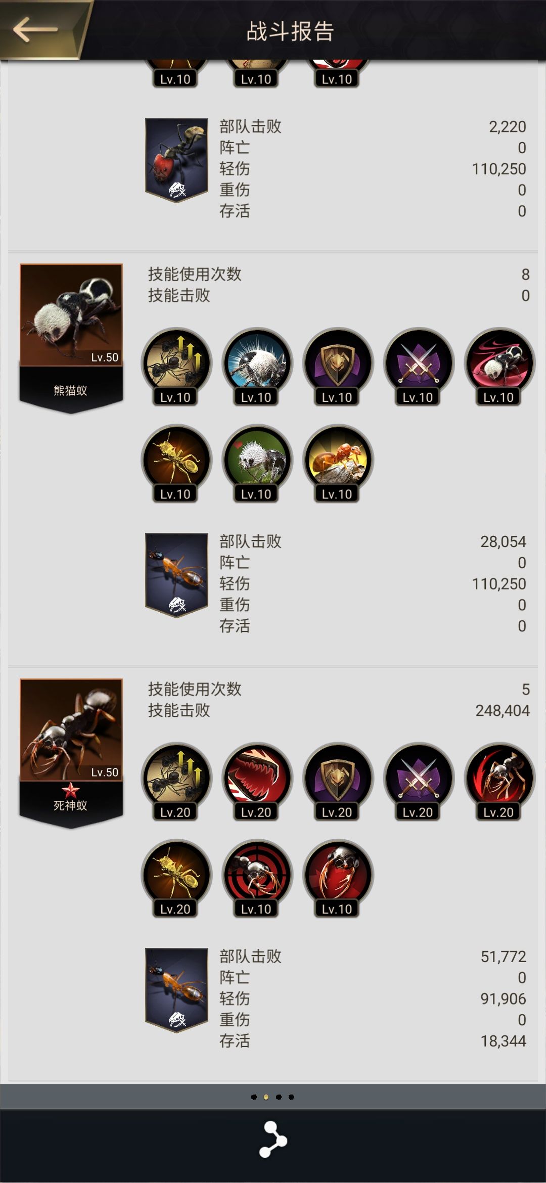Open the red-abdomen ant troop card
The width and height of the screenshot is (546, 1183).
(176, 160)
